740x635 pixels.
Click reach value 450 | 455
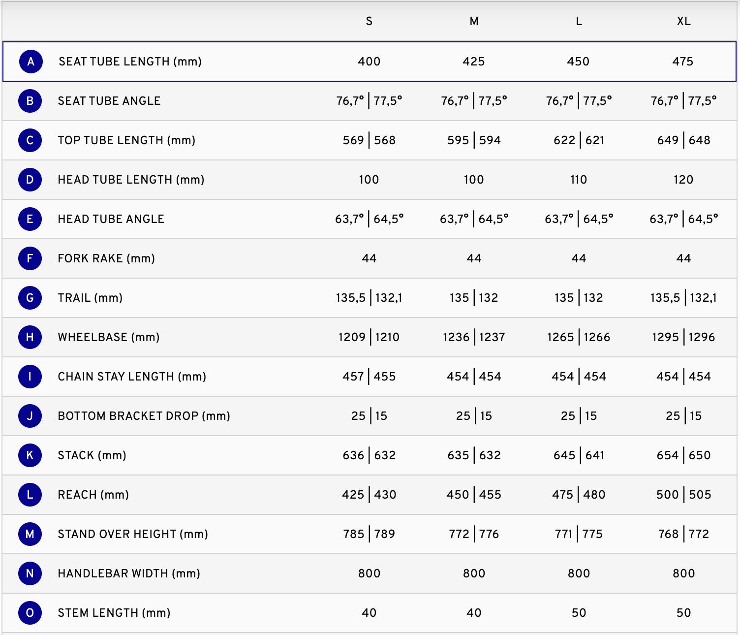474,495
